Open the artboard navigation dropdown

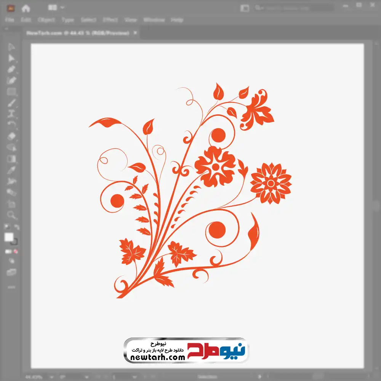click(x=134, y=377)
